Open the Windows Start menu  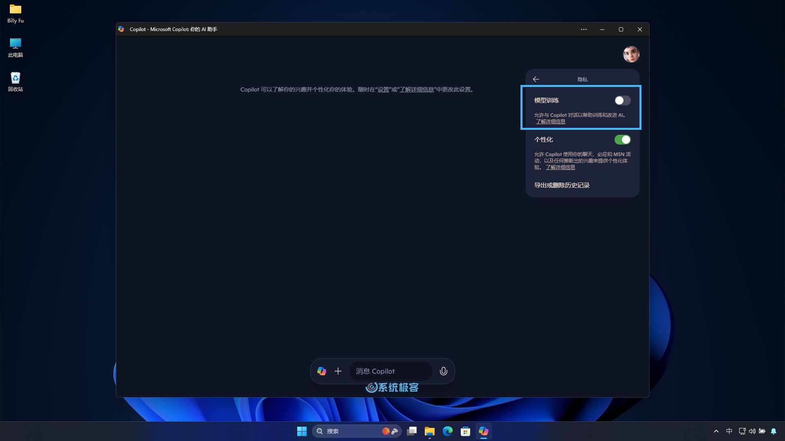tap(302, 431)
